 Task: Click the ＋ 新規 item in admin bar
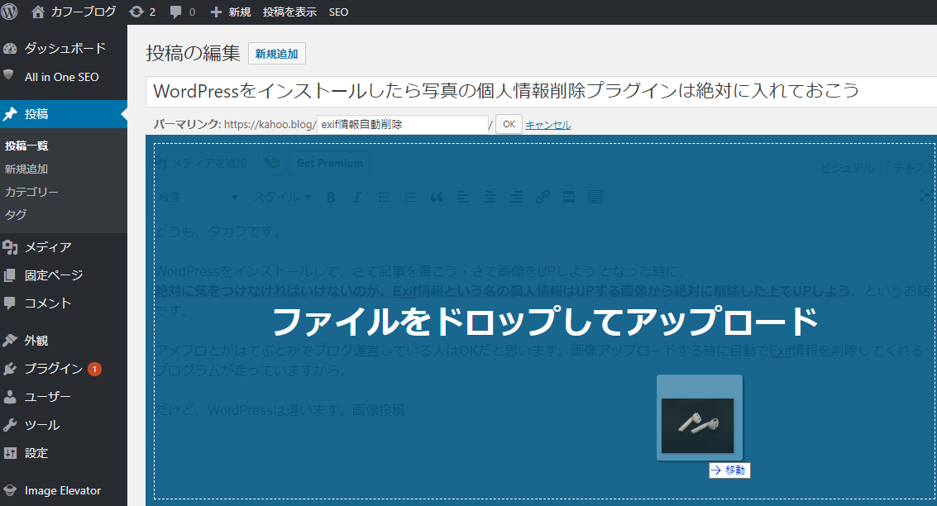(231, 12)
